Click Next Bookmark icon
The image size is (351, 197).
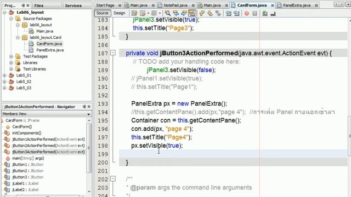click(x=210, y=13)
